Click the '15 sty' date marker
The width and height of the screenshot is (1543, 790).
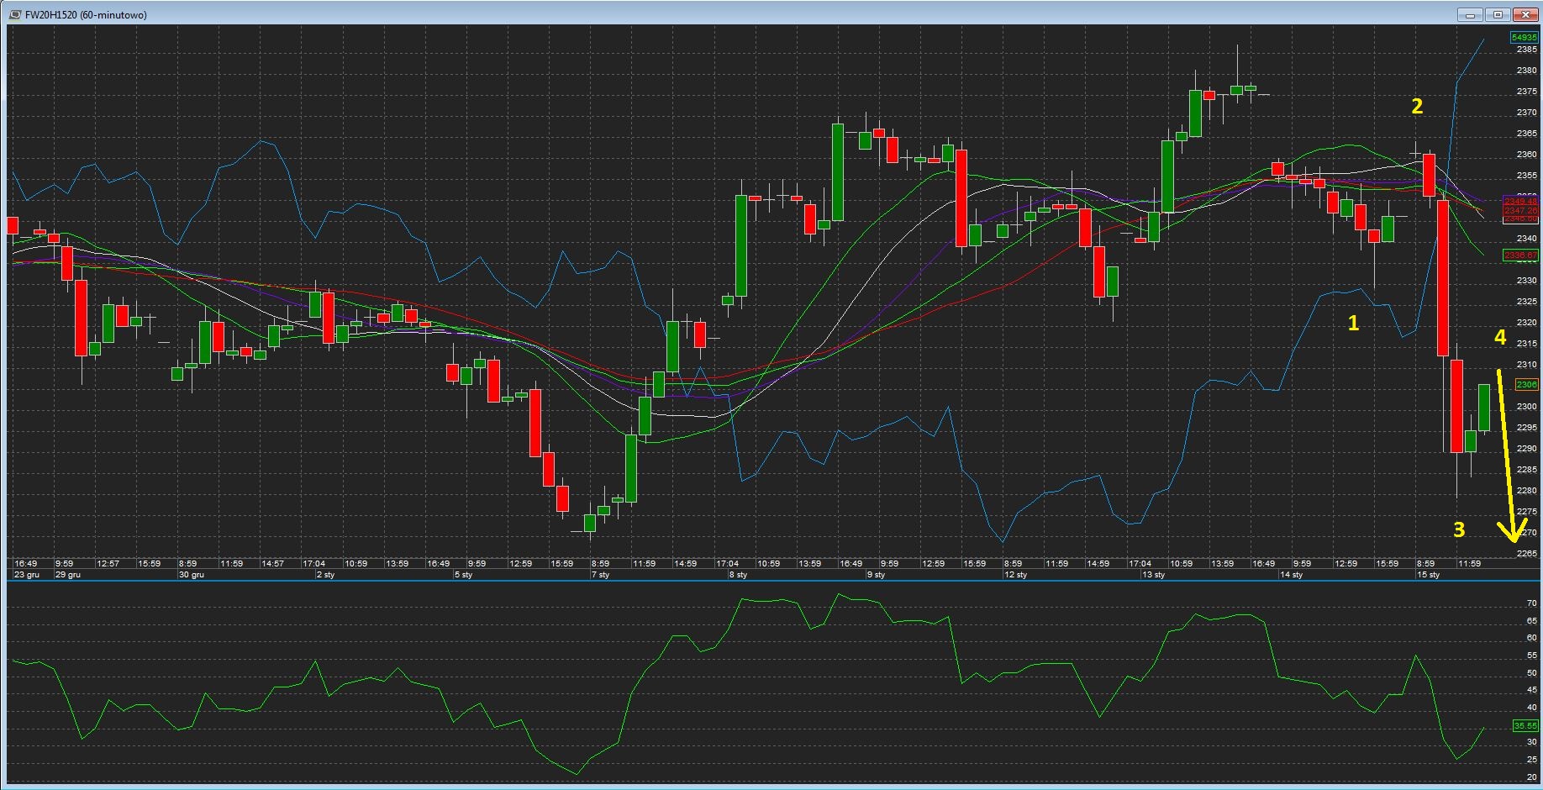coord(1428,575)
